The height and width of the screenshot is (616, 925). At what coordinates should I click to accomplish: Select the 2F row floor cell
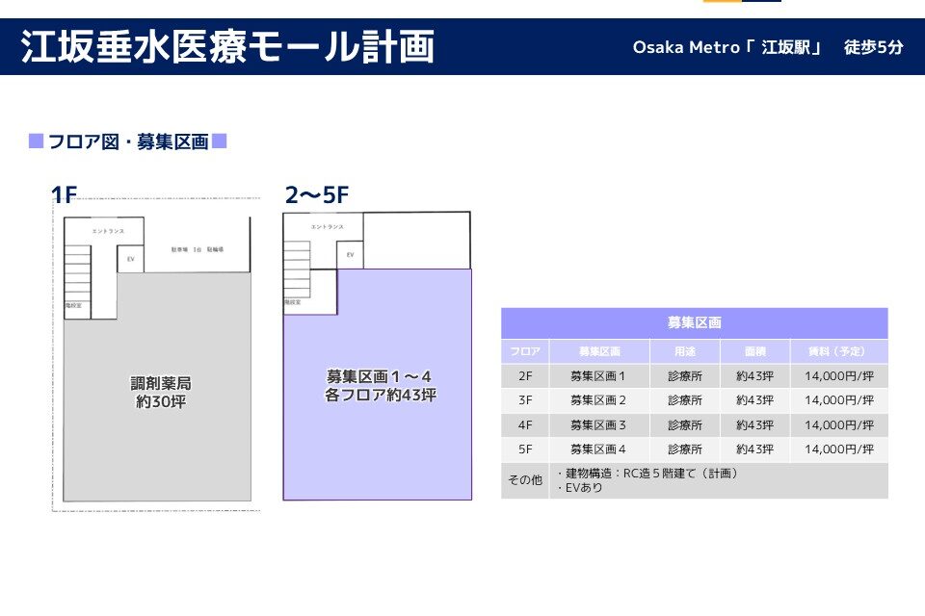[525, 376]
